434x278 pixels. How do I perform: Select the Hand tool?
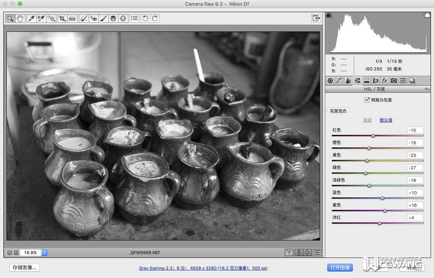[x=20, y=18]
